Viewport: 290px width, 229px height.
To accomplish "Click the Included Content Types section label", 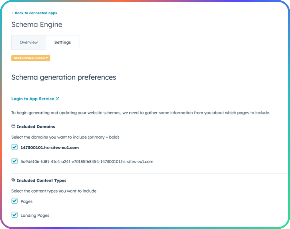I will click(x=41, y=181).
